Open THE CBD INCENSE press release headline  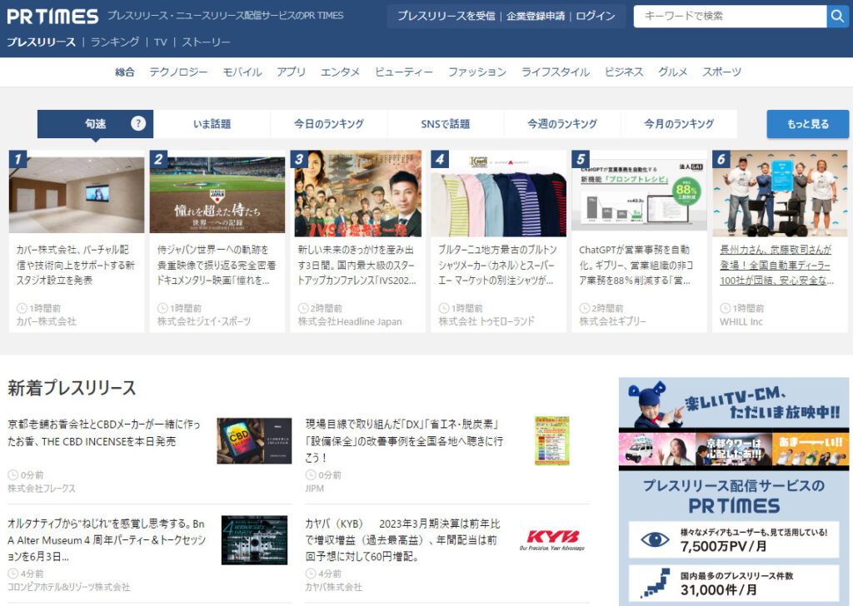click(x=104, y=433)
